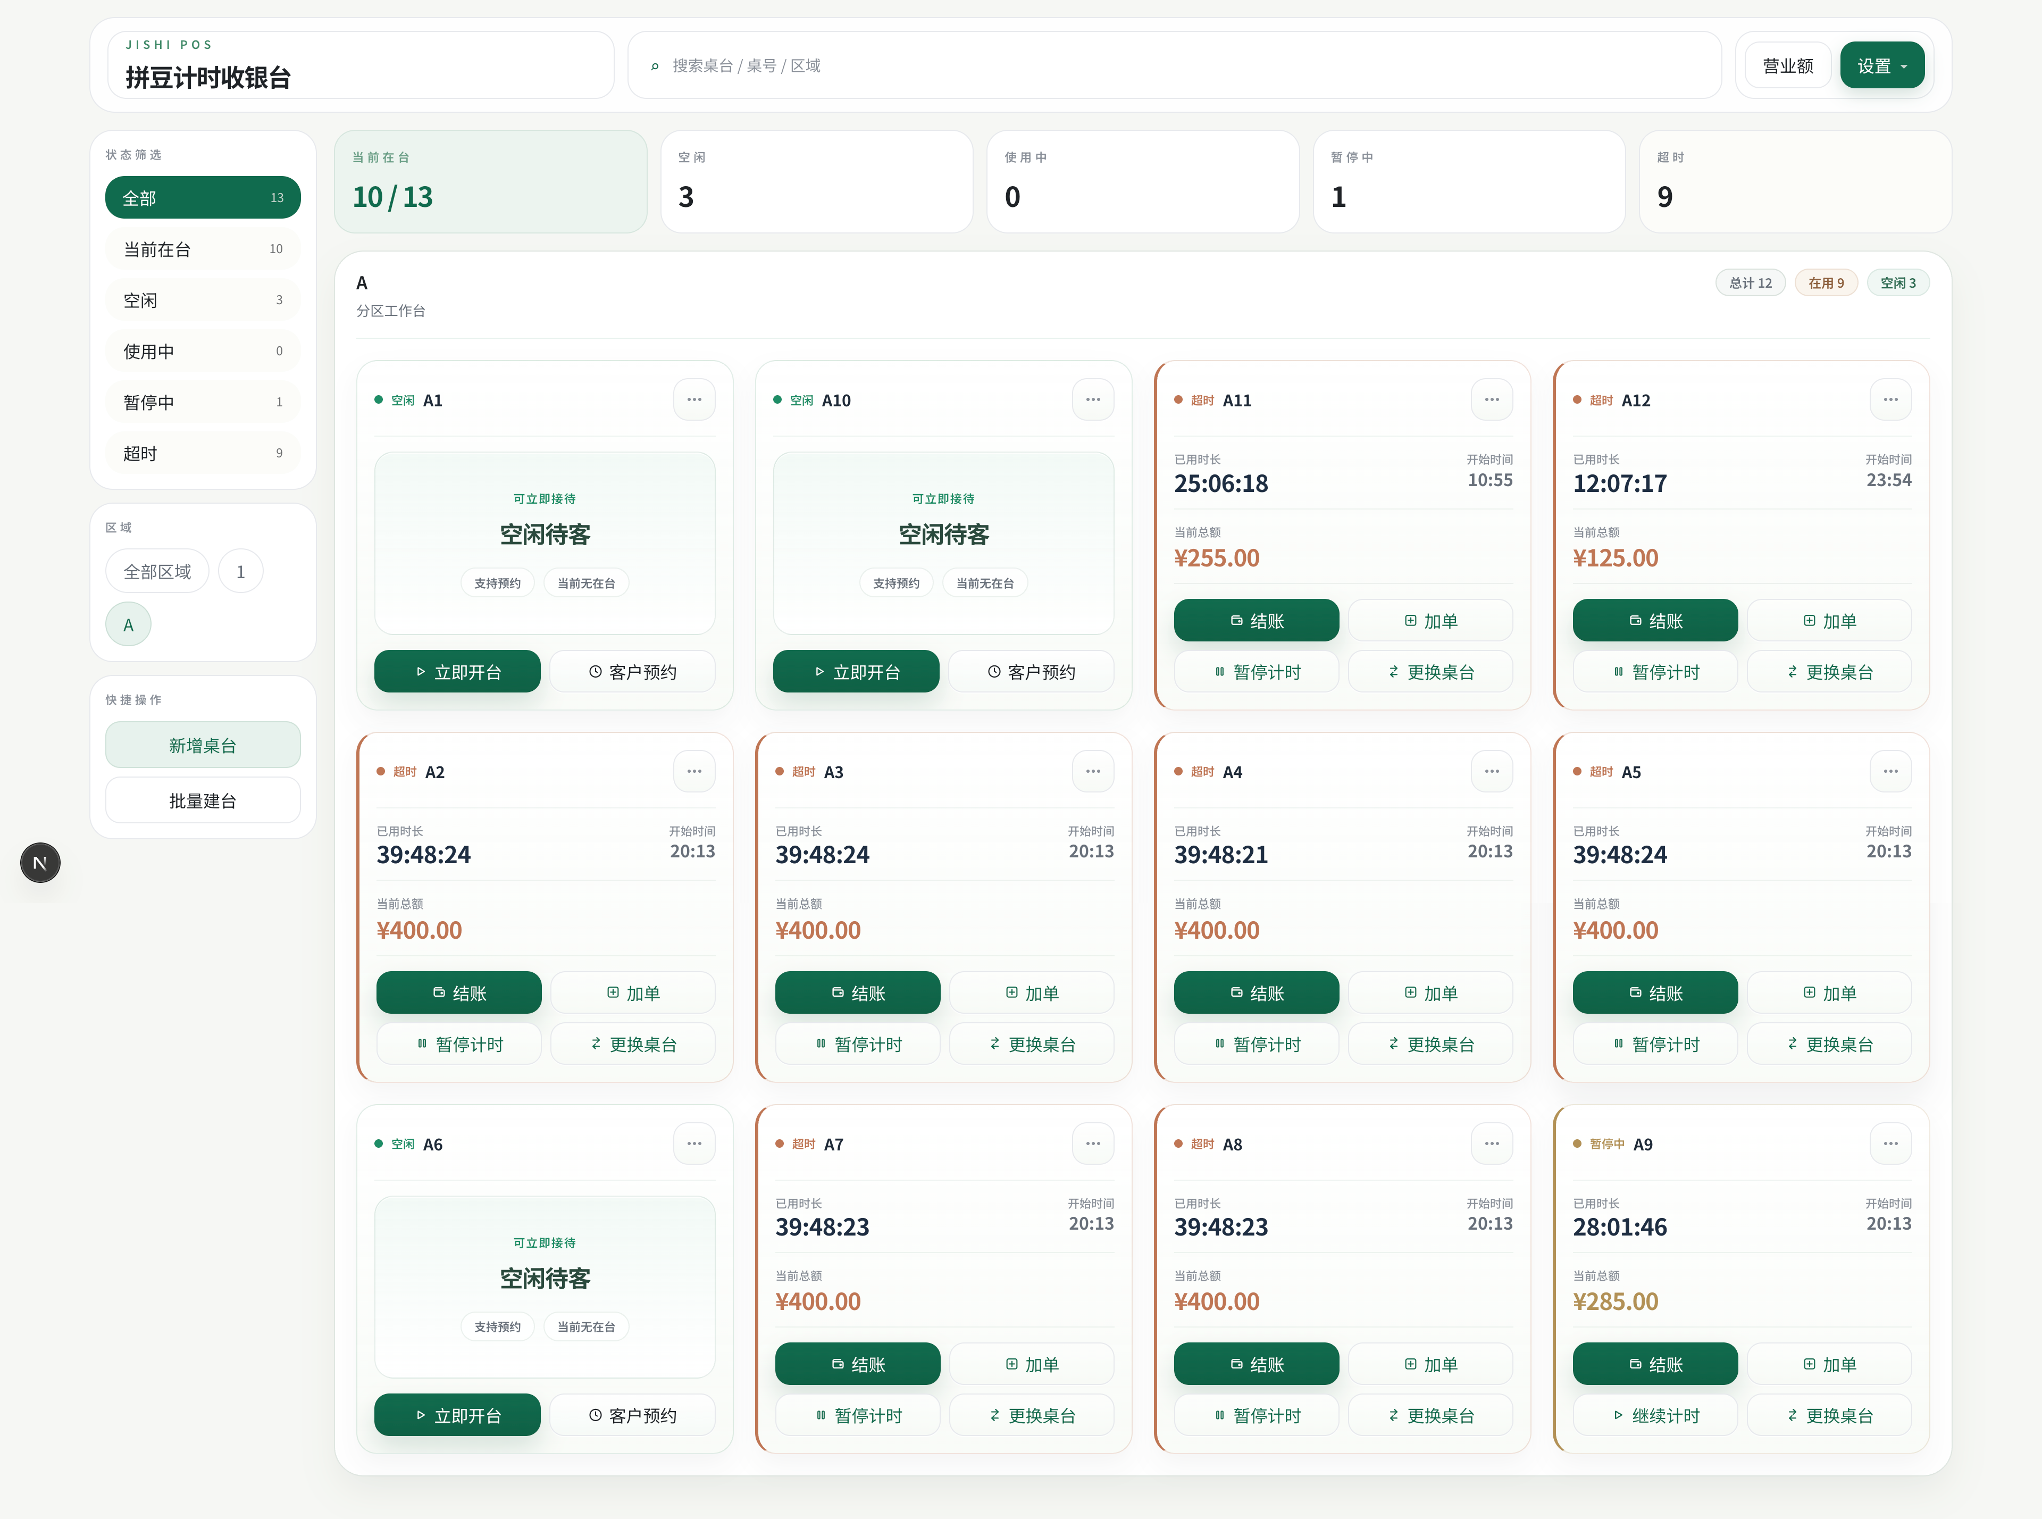Click the search magnifier icon

pos(655,66)
